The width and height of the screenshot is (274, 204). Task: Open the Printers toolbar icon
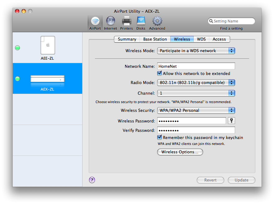126,23
